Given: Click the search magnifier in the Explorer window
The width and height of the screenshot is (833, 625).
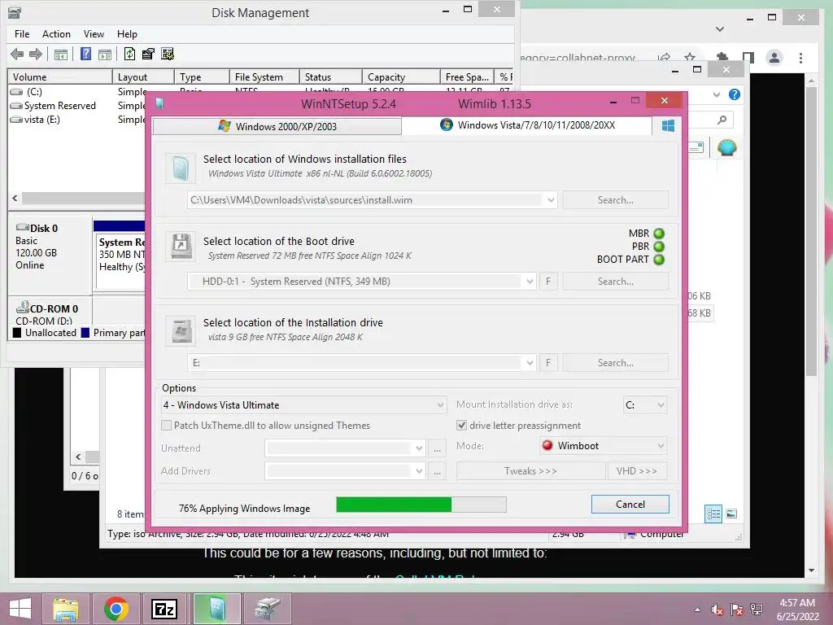Looking at the screenshot, I should tap(722, 120).
